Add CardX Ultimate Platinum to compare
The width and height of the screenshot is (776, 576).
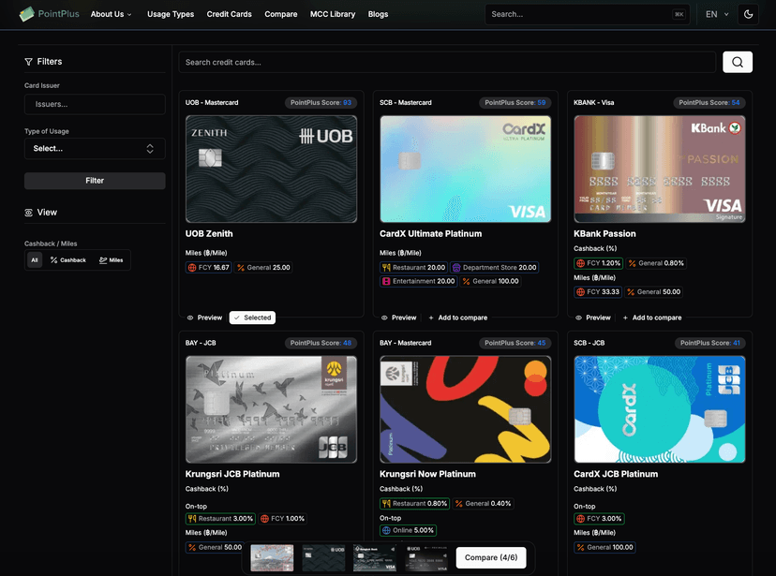457,318
